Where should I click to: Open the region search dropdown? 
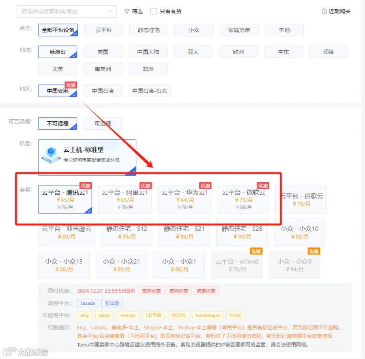point(67,11)
